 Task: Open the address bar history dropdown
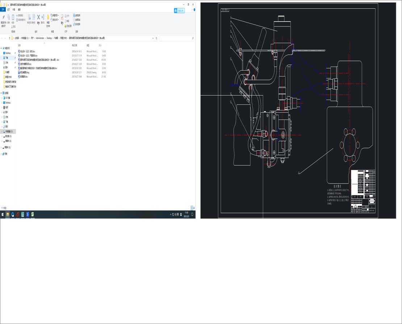click(x=152, y=38)
